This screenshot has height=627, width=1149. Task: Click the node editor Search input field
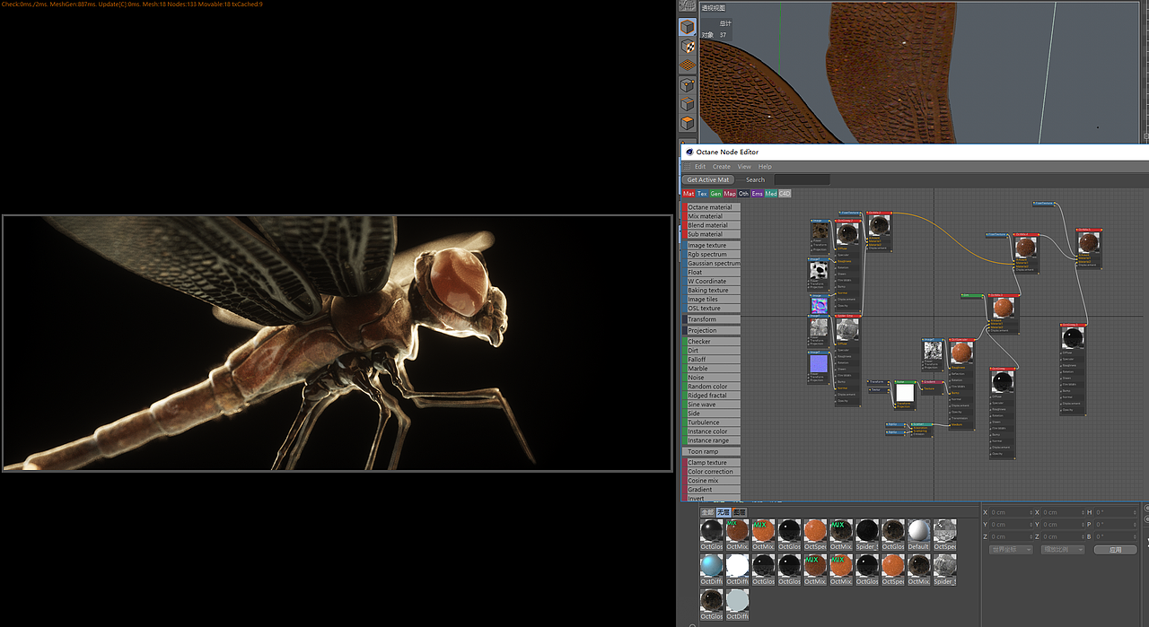point(802,180)
